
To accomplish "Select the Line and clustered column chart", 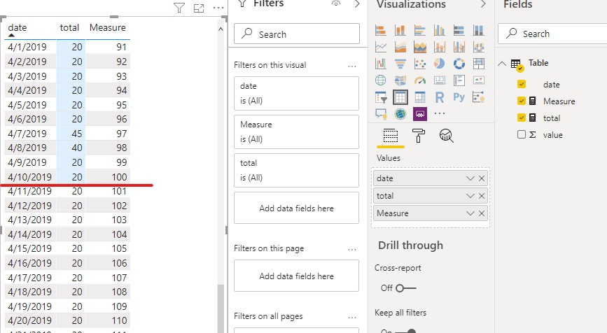I will (x=459, y=47).
